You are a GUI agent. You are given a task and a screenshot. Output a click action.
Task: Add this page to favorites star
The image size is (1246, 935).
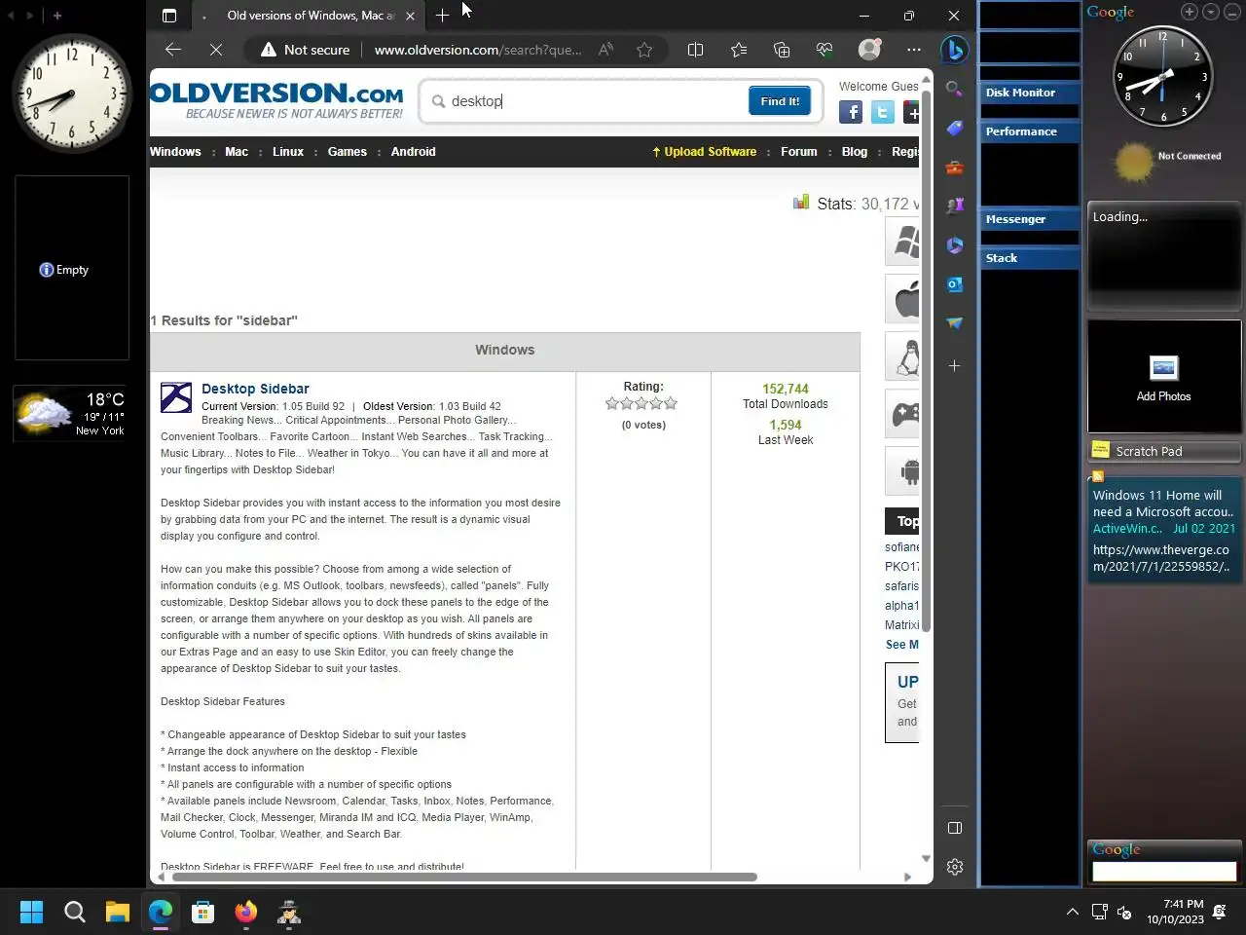(x=644, y=50)
